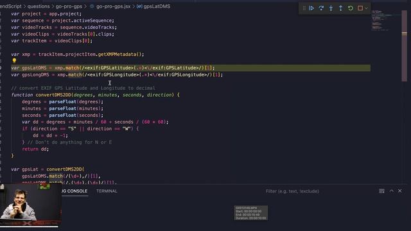
Task: Click the debug Restart icon
Action: (x=351, y=8)
